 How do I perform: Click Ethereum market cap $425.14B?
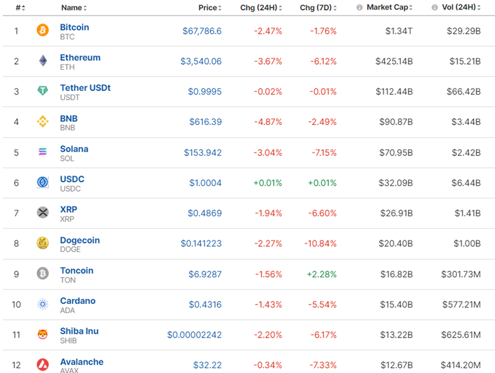pos(394,62)
